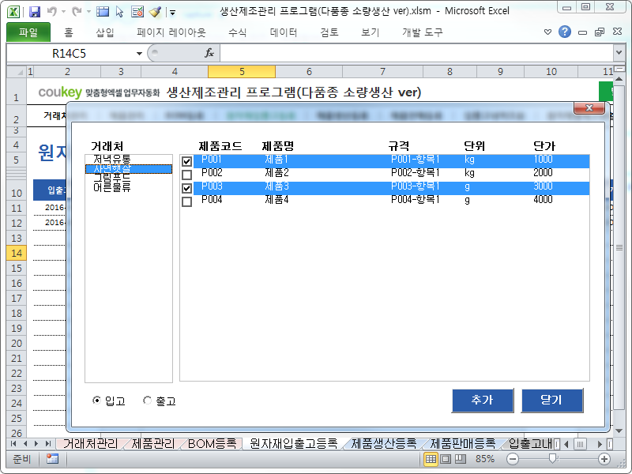632x474 pixels.
Task: Click the table icon in quick access toolbar
Action: [x=103, y=12]
